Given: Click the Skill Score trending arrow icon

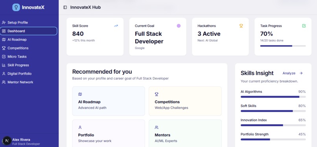Looking at the screenshot, I should coord(116,26).
